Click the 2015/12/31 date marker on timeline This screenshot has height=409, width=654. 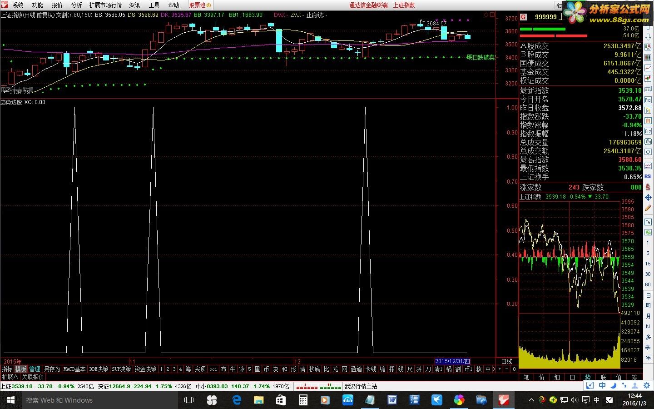tap(452, 361)
